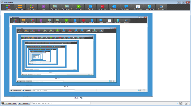Lock the selected computers
Image resolution: width=191 pixels, height=106 pixels.
[43, 7]
